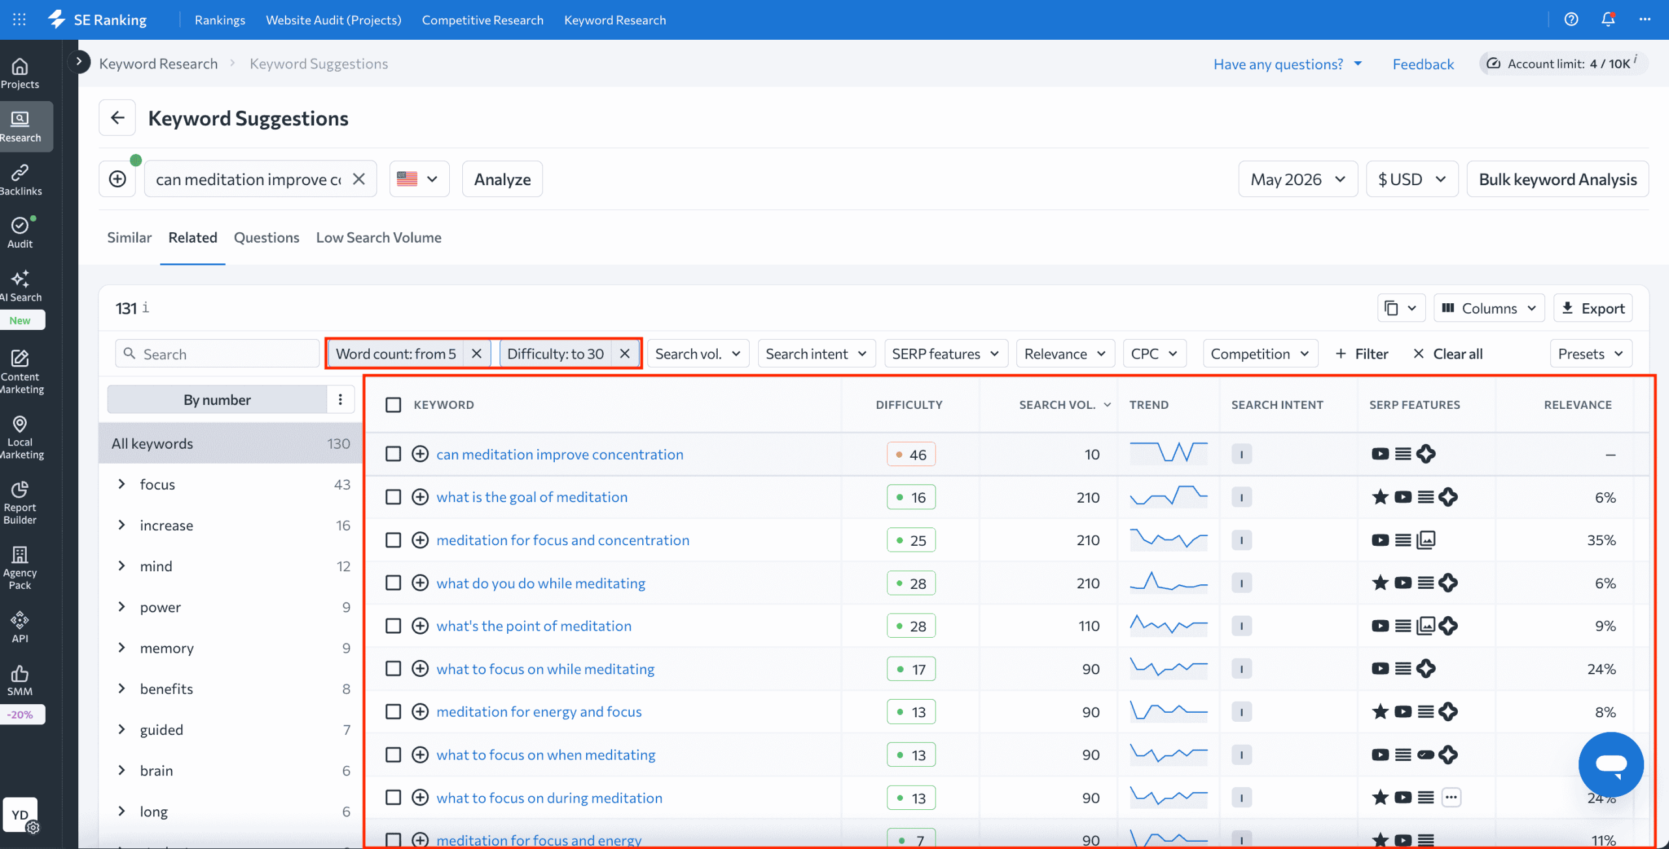Open the Columns dropdown

[1489, 308]
